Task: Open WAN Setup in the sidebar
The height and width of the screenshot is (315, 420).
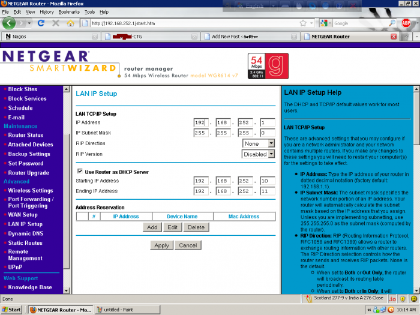Action: (23, 215)
